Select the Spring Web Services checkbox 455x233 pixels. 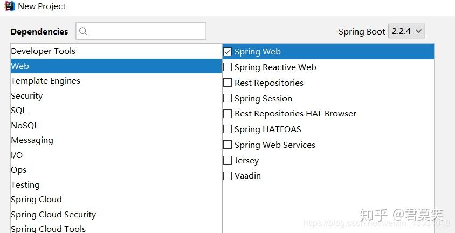(x=227, y=145)
